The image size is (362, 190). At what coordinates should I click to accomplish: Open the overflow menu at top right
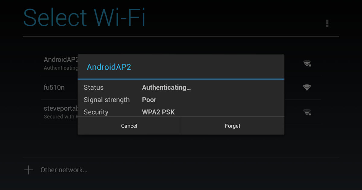coord(327,23)
